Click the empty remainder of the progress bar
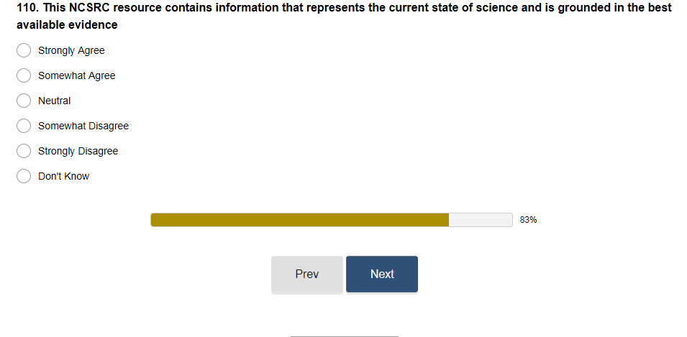The width and height of the screenshot is (687, 337). pos(481,220)
